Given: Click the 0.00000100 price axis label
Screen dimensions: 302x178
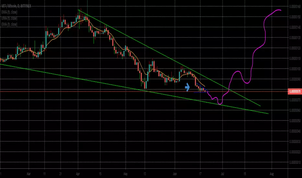Looking at the screenshot, I should [x=295, y=69].
